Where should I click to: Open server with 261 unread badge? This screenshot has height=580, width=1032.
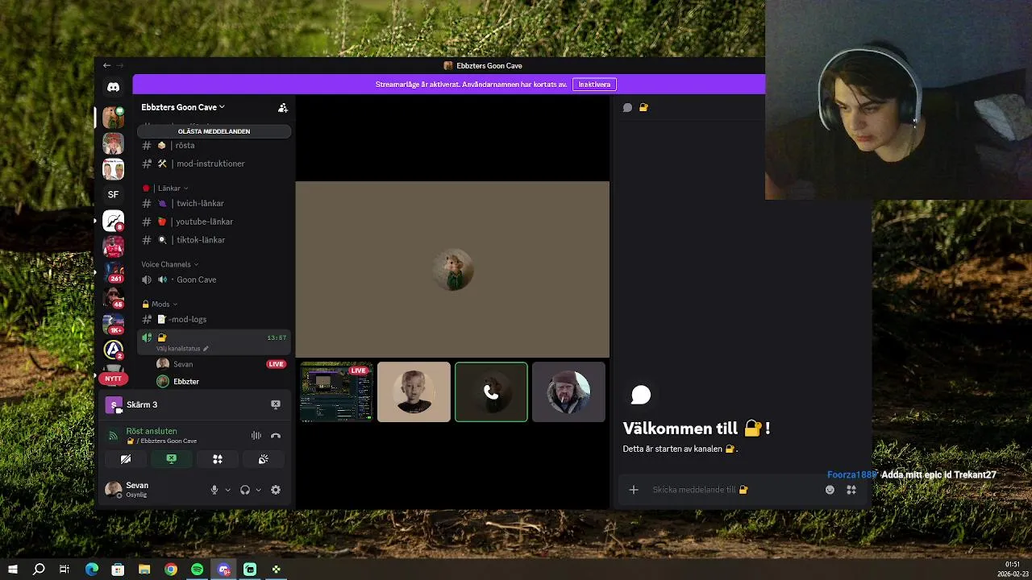113,272
